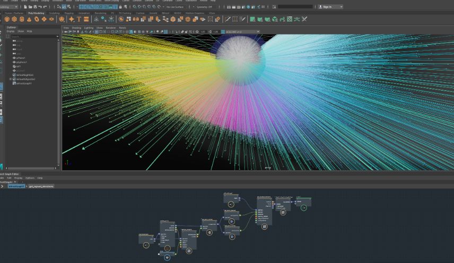Open the Bifrost shelf tab

[165, 13]
